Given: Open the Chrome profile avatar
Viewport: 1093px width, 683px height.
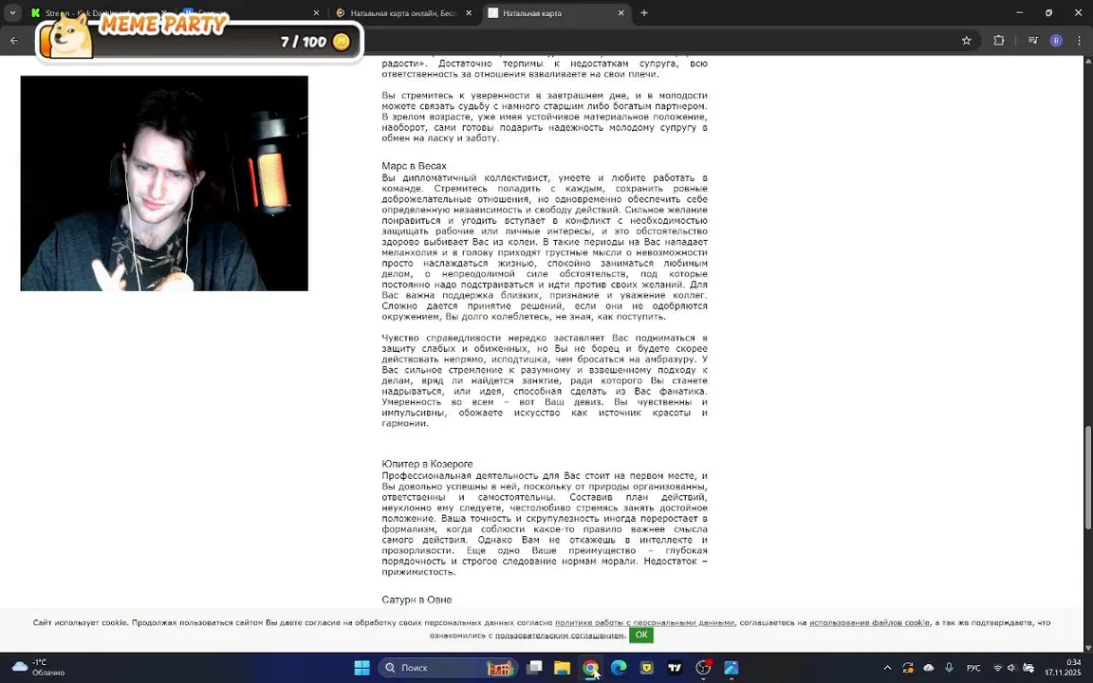Looking at the screenshot, I should pyautogui.click(x=1056, y=41).
